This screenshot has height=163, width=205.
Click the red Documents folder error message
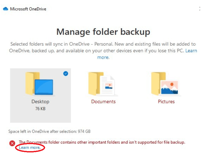(102, 142)
